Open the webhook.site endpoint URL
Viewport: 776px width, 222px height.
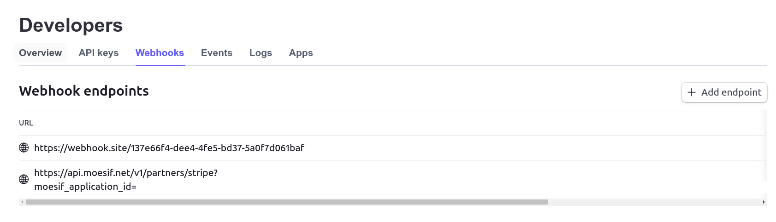(x=169, y=148)
